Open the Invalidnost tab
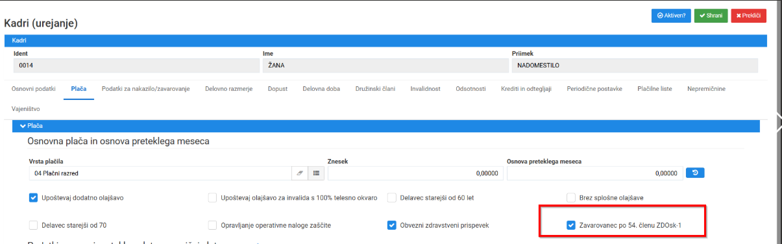782x244 pixels. tap(426, 88)
